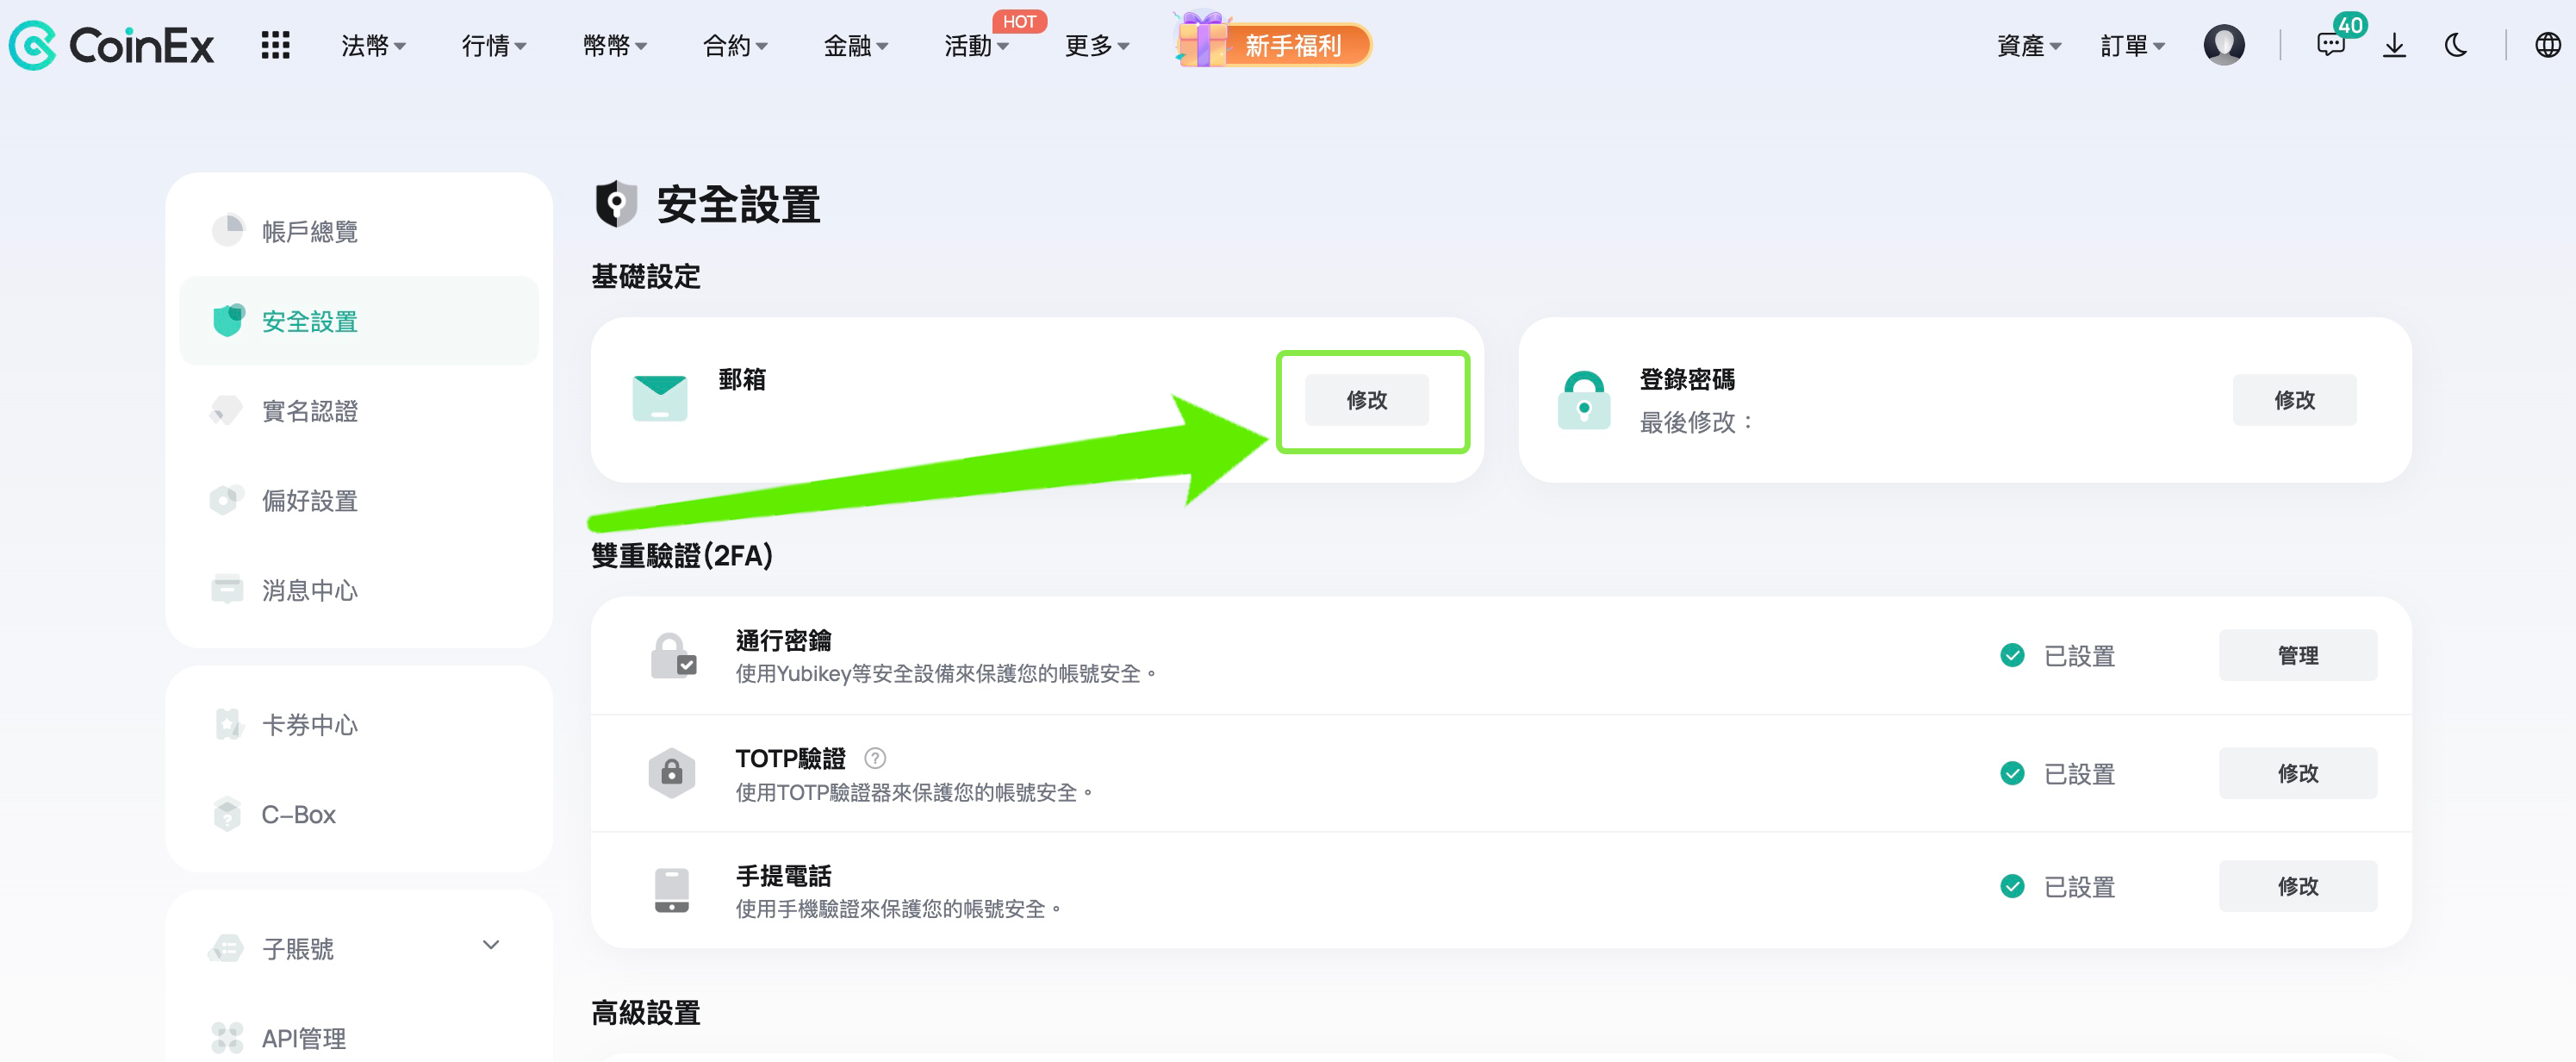Click the 雙重驗證(2FA) section heading
The image size is (2576, 1062).
click(x=682, y=555)
